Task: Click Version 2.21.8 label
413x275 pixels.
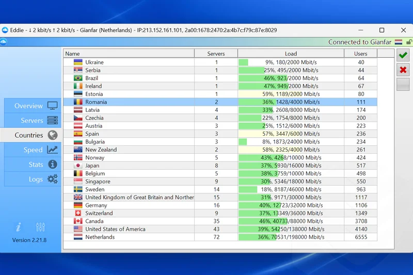Action: pyautogui.click(x=29, y=240)
